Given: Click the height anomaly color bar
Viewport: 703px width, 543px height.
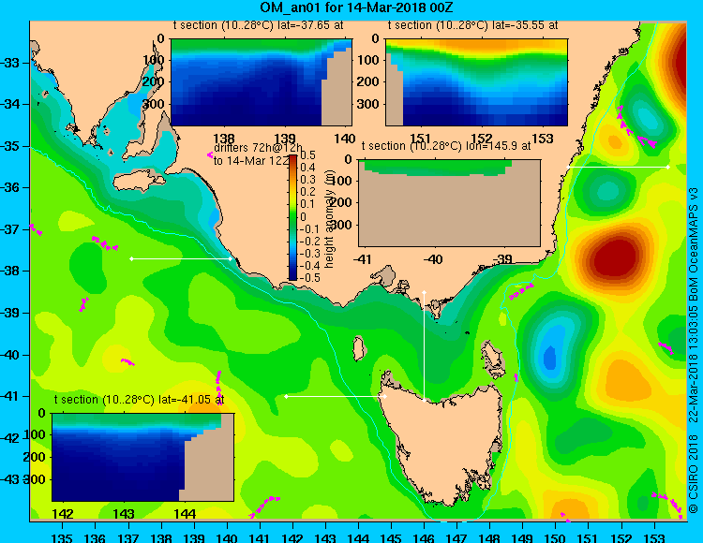Looking at the screenshot, I should 292,217.
